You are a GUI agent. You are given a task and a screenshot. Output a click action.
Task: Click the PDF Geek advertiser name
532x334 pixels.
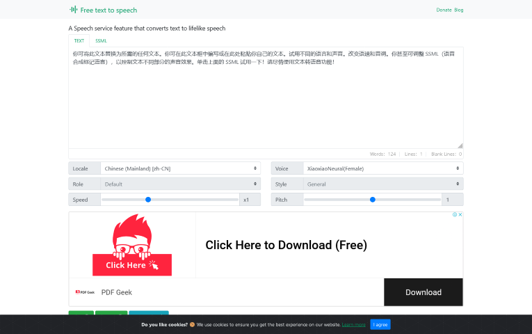pyautogui.click(x=117, y=292)
